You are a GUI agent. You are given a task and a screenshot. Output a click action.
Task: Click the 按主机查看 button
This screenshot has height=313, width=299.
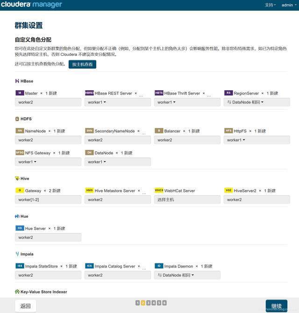click(x=82, y=64)
